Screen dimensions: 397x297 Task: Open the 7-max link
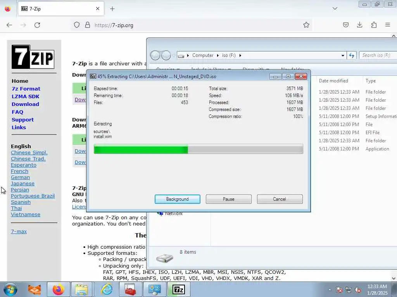click(19, 231)
